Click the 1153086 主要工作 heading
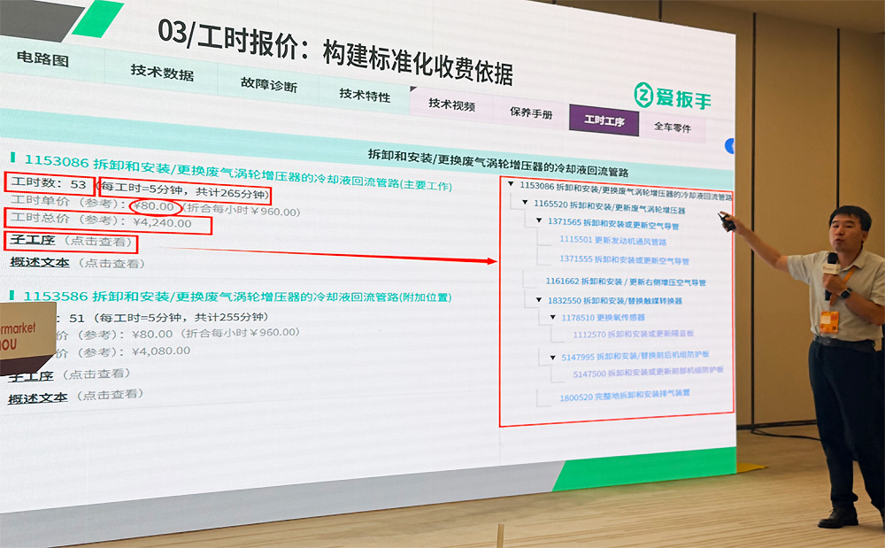Viewport: 885px width, 548px height. pyautogui.click(x=237, y=174)
